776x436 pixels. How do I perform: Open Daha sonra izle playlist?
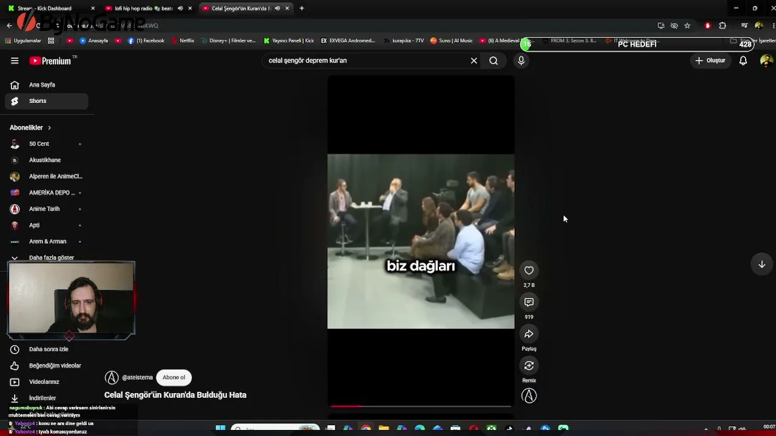tap(47, 349)
